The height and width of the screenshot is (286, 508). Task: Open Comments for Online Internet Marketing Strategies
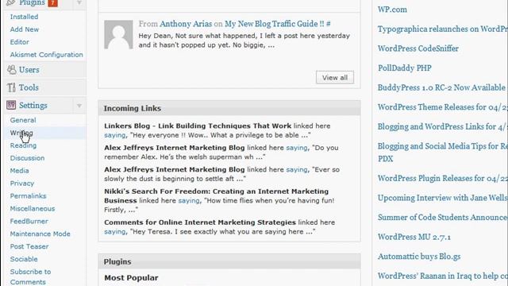point(200,222)
